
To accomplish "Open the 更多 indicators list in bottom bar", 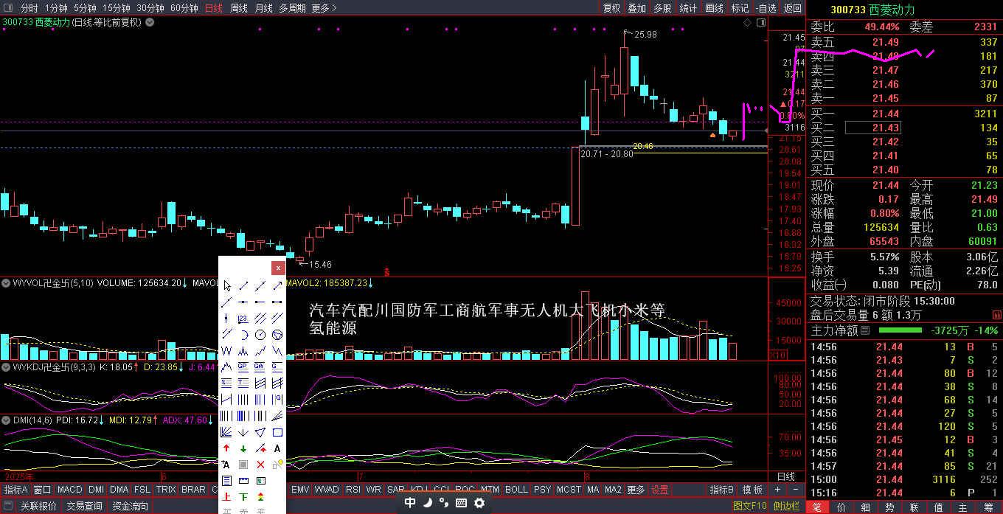I will (636, 490).
